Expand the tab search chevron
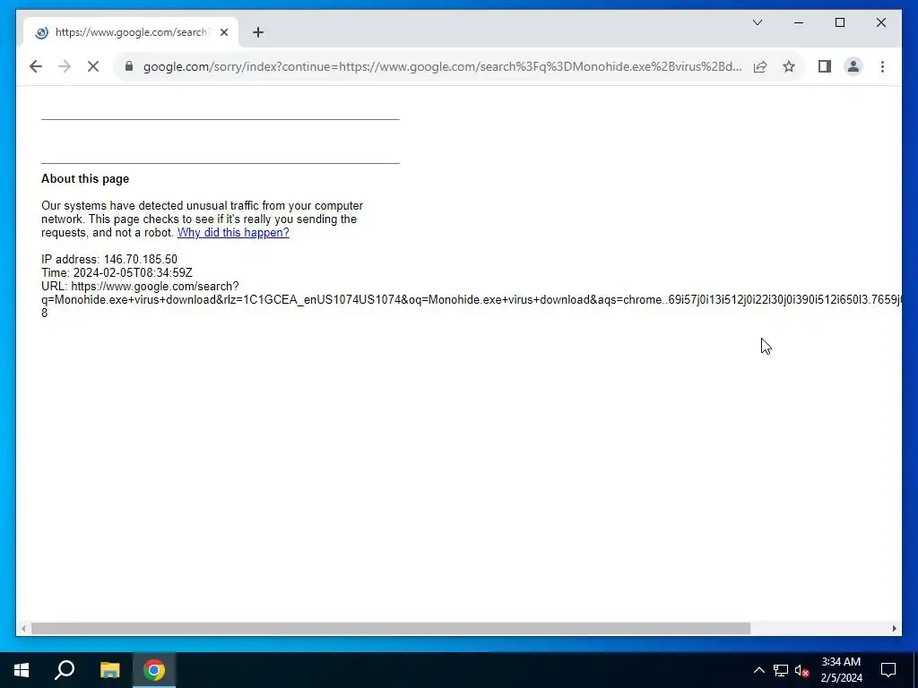Screen dimensions: 918x688 [757, 22]
